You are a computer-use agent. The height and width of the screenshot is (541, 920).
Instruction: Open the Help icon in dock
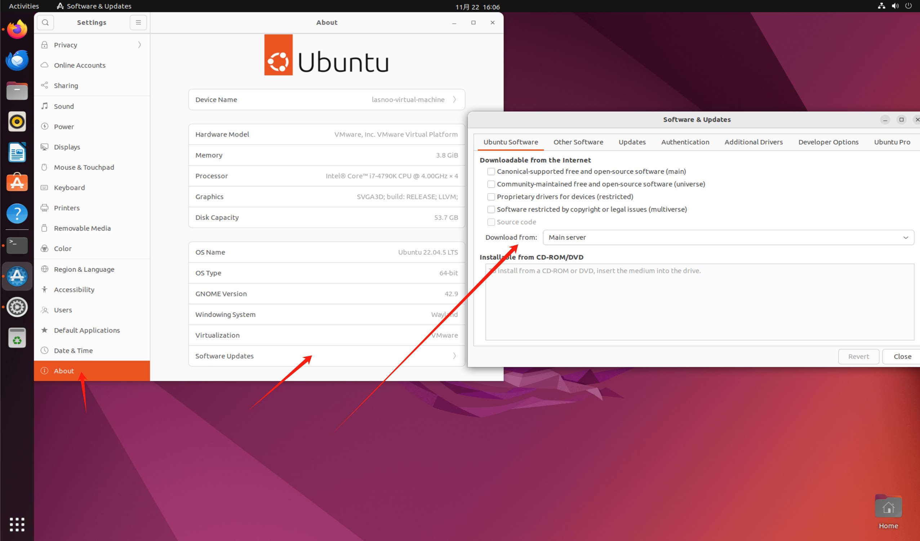tap(17, 213)
